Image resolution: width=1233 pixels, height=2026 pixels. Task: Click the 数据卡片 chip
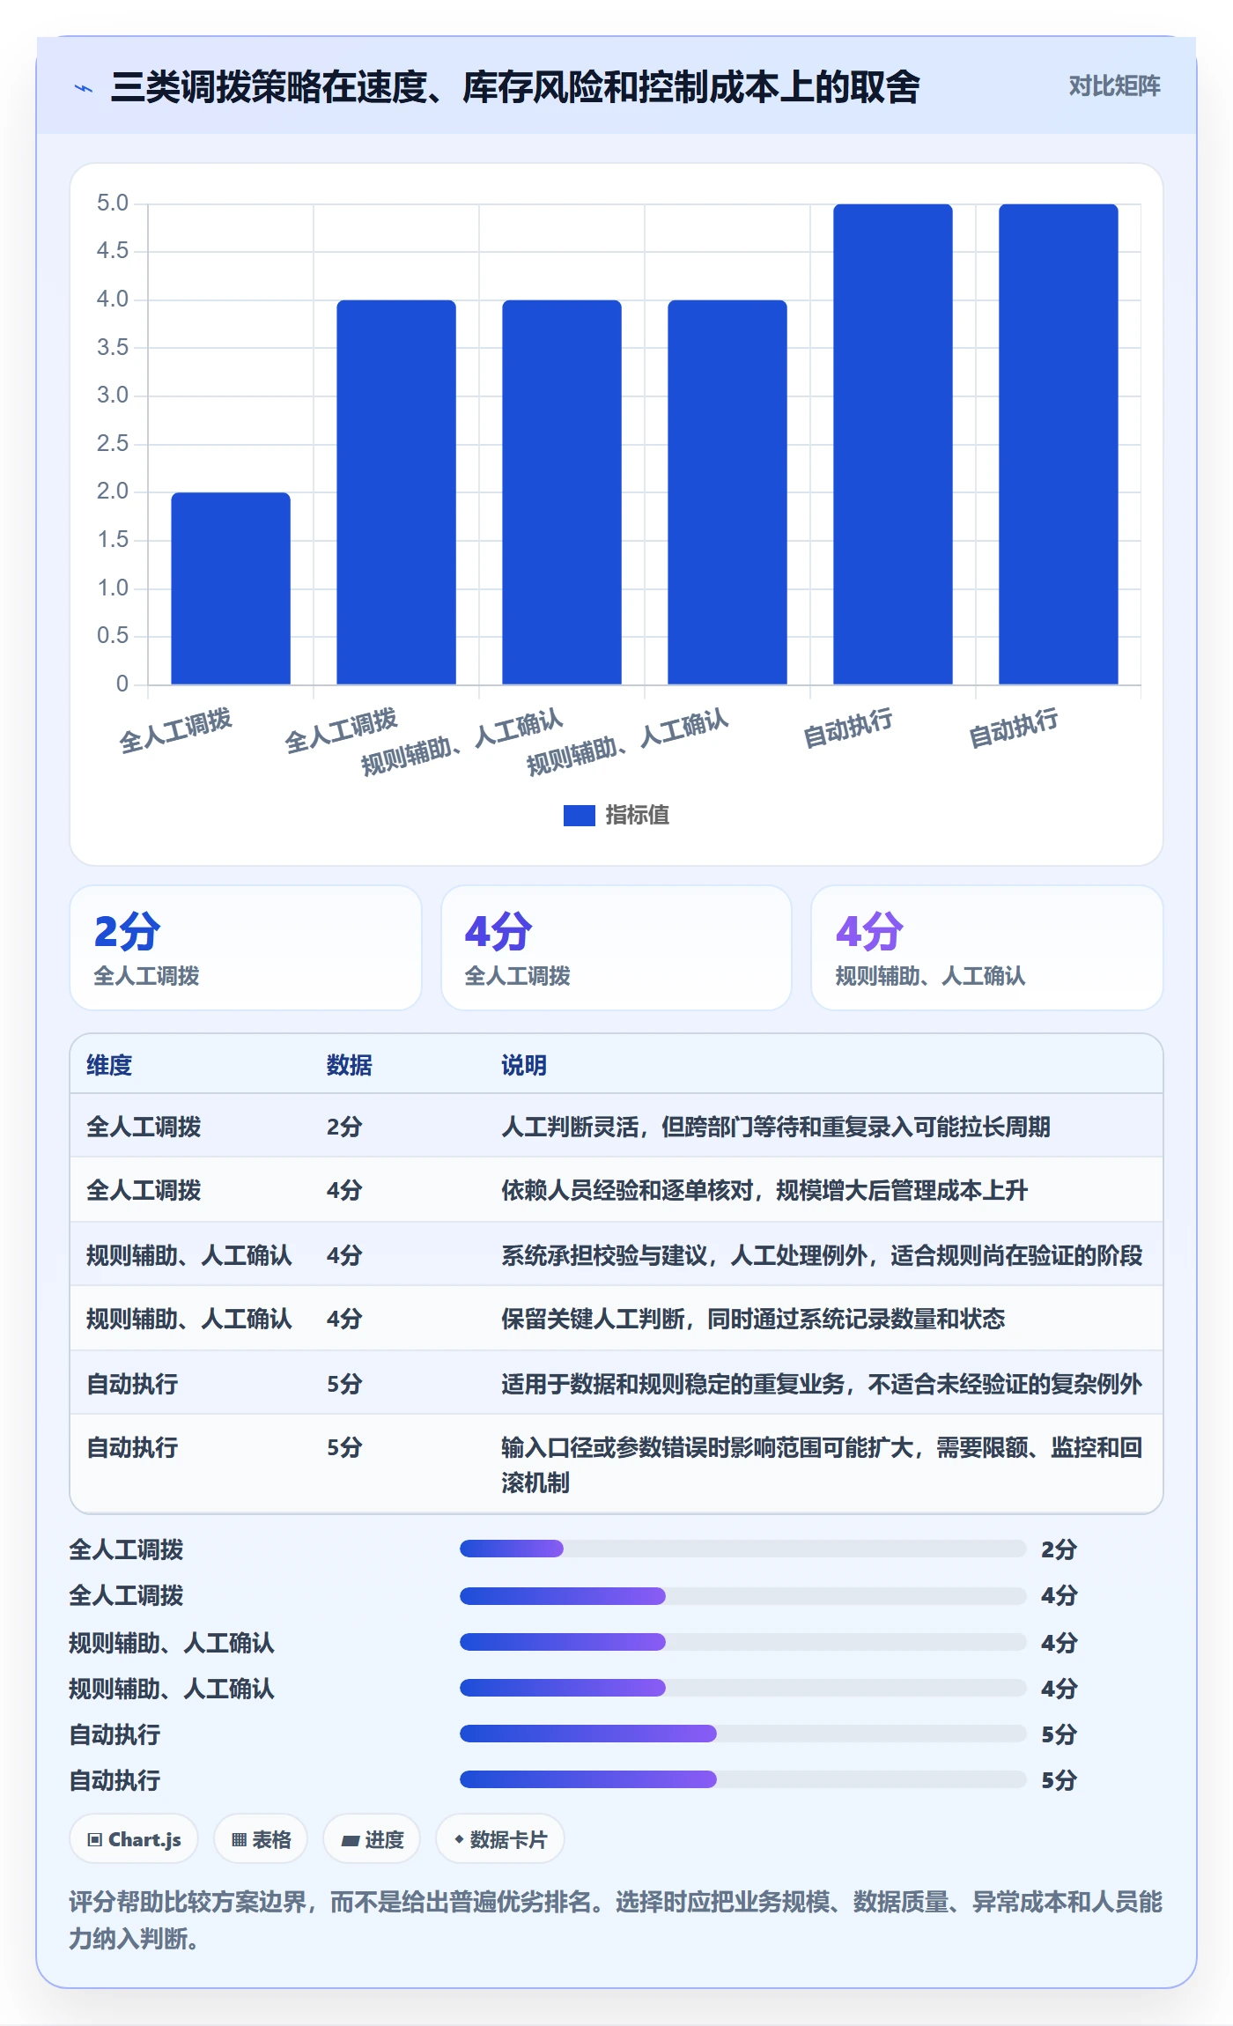pos(500,1839)
